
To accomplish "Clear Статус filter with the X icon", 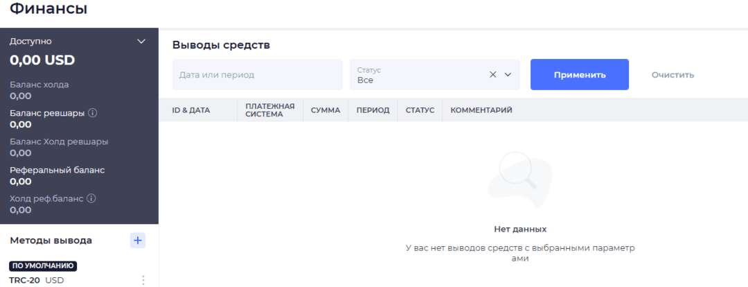I will click(493, 75).
